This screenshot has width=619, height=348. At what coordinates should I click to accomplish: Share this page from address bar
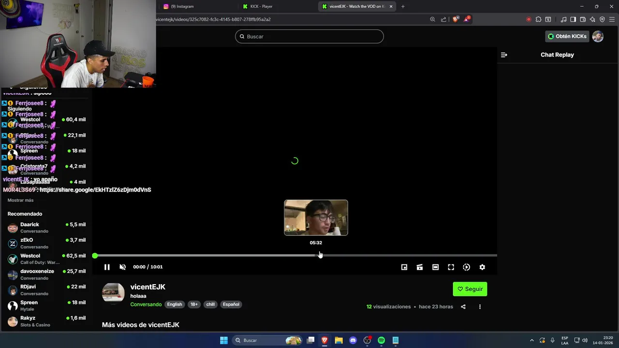443,19
